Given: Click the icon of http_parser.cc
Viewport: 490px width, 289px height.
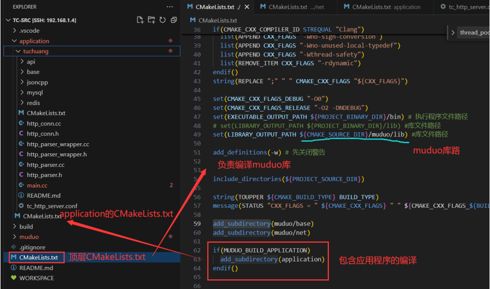Looking at the screenshot, I should tap(21, 164).
